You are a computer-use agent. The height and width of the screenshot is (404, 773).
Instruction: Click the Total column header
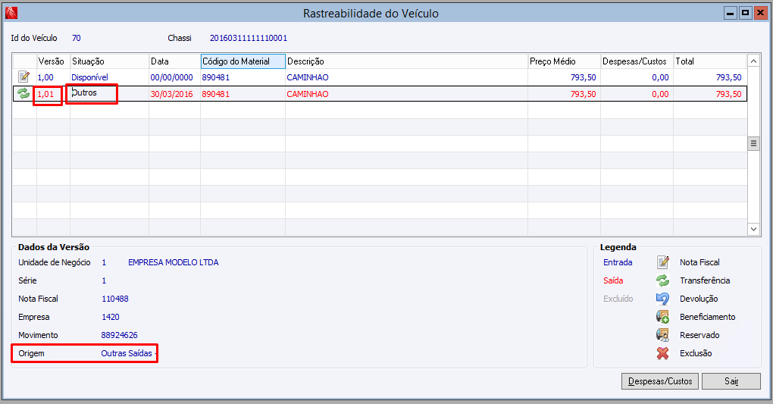[710, 61]
